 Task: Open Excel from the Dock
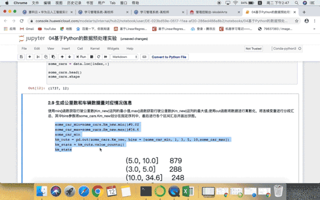[x=188, y=191]
